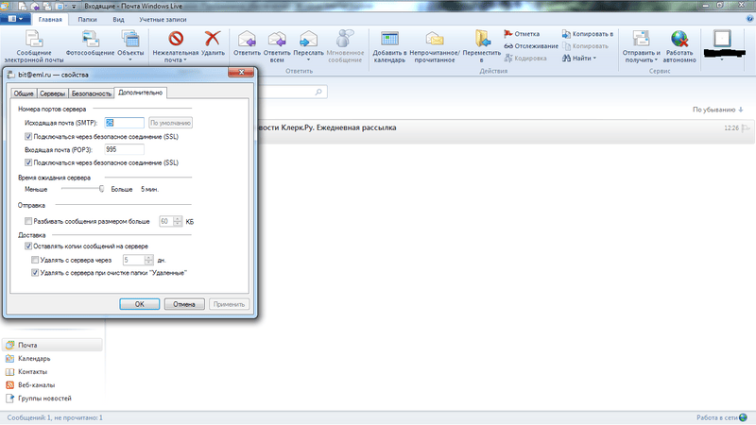
Task: Click the SMTP outgoing port field
Action: 125,123
